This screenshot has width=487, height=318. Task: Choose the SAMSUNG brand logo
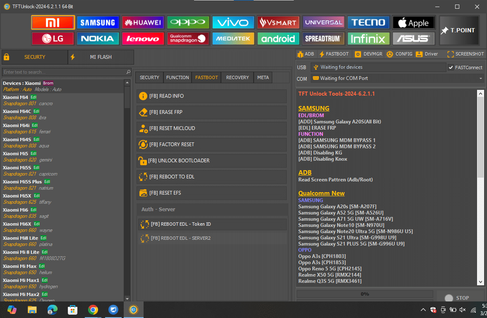coord(98,22)
